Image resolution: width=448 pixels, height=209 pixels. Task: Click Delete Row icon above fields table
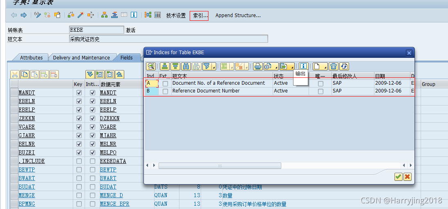coord(54,75)
